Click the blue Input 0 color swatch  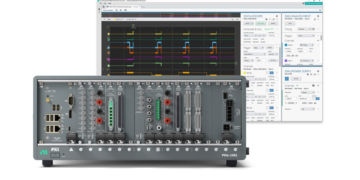[x=286, y=45]
